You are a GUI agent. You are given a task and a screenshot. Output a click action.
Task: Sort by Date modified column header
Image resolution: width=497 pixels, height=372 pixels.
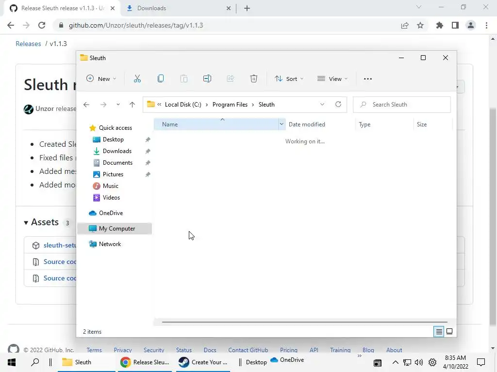[320, 124]
